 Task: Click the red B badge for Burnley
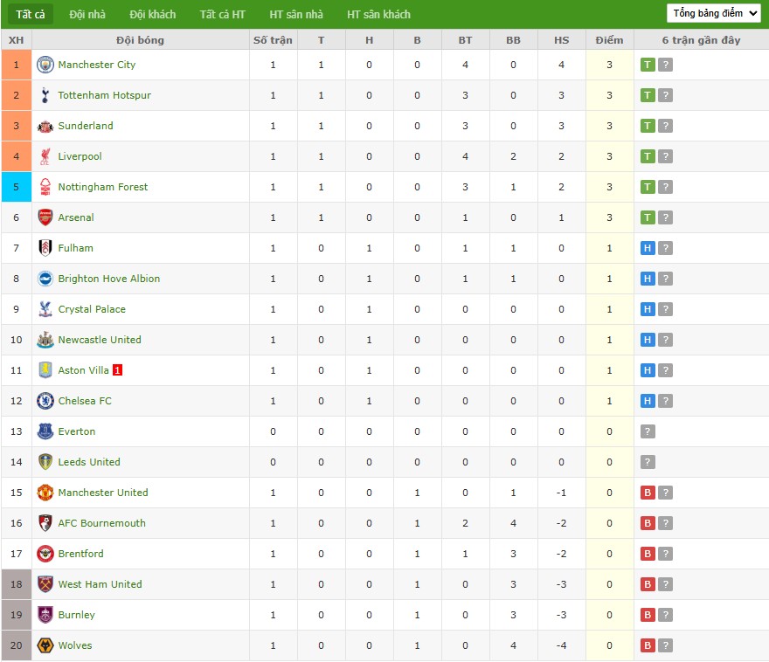648,615
